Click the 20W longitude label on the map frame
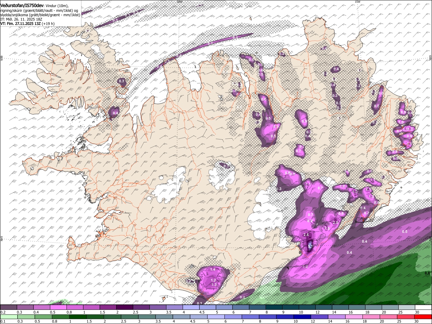 179,2
